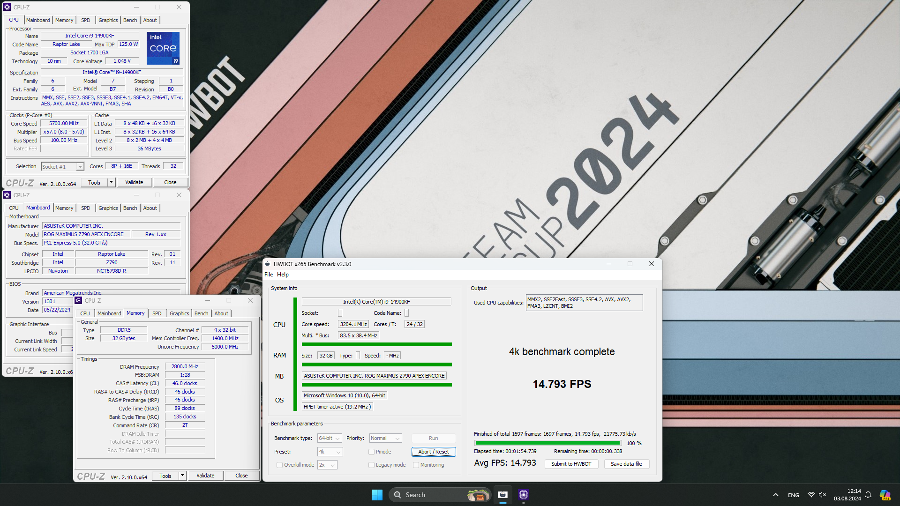Switch to Bench tab in top CPU-Z window
This screenshot has height=506, width=900.
pos(130,20)
